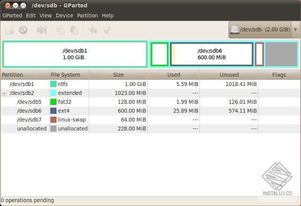Collapse the /dev/sdb2 extended partition tree
The width and height of the screenshot is (301, 206).
point(4,93)
